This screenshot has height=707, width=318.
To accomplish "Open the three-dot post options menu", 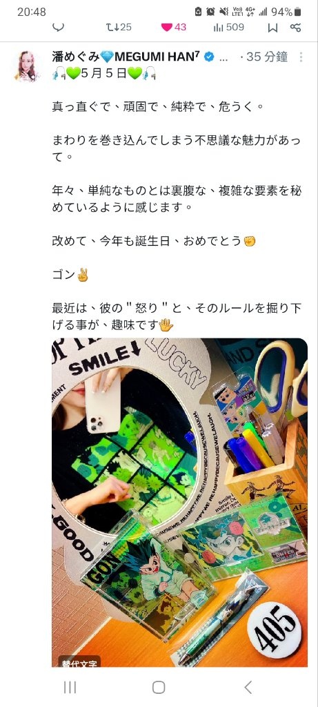I will coord(301,57).
